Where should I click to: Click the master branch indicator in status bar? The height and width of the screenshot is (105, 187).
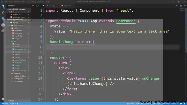tap(5, 104)
